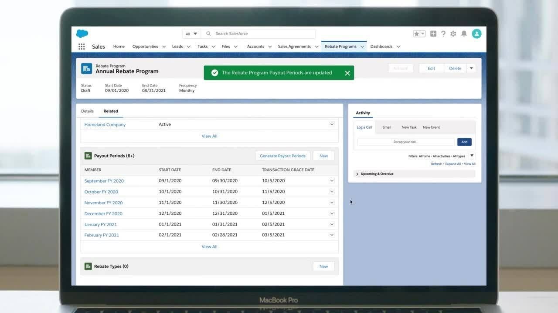Screen dimensions: 558x313
Task: Switch to the New Task activity tab
Action: 409,127
